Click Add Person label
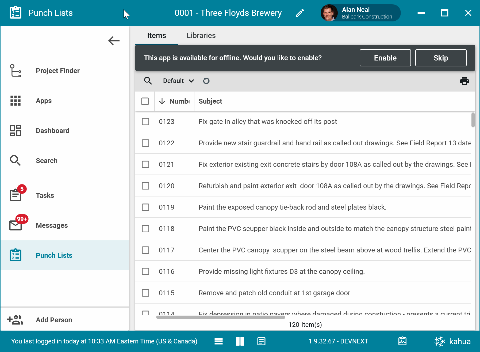 [x=54, y=320]
